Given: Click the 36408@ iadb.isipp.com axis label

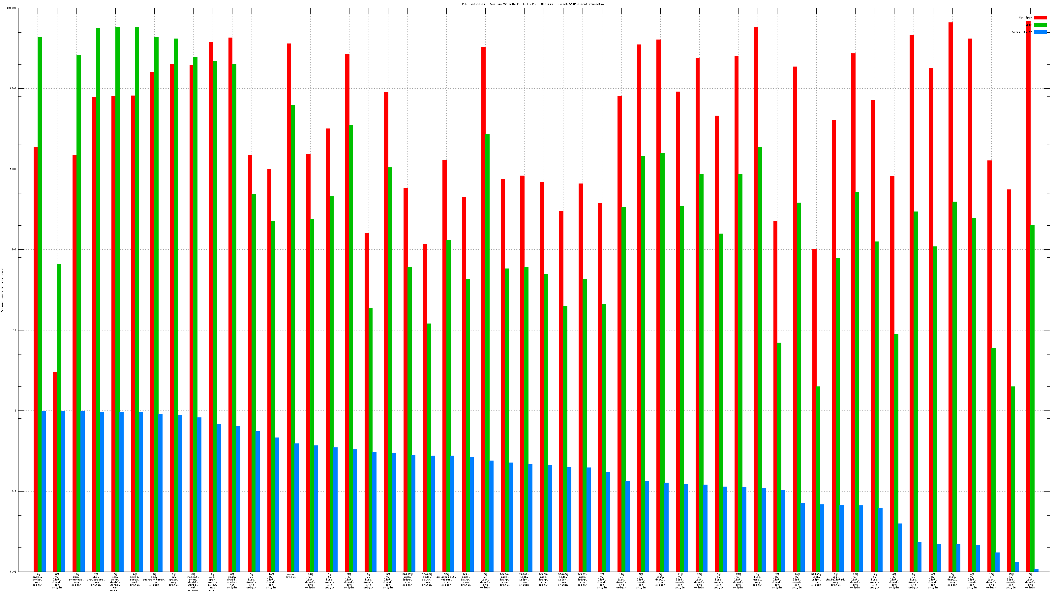Looking at the screenshot, I should pyautogui.click(x=816, y=579).
